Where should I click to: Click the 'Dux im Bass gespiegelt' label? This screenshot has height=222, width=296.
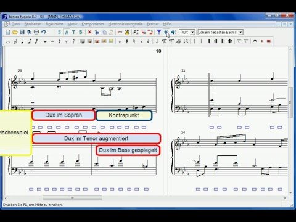[x=128, y=150]
